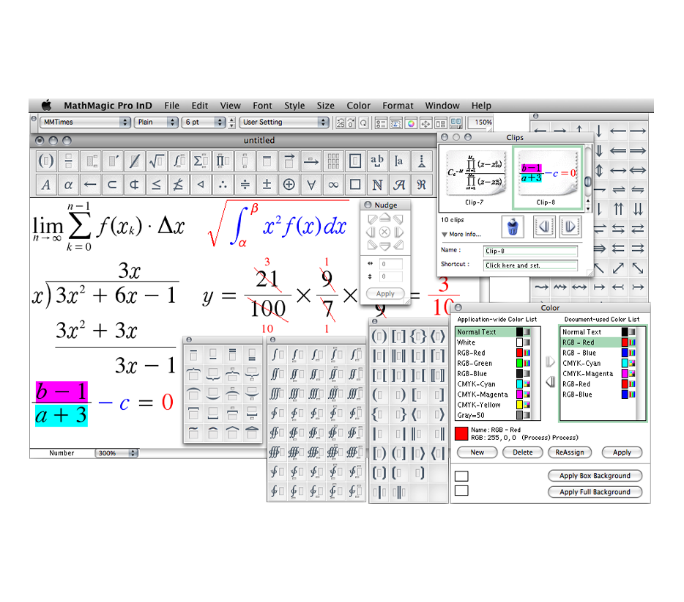Open the summation template palette

coord(200,161)
